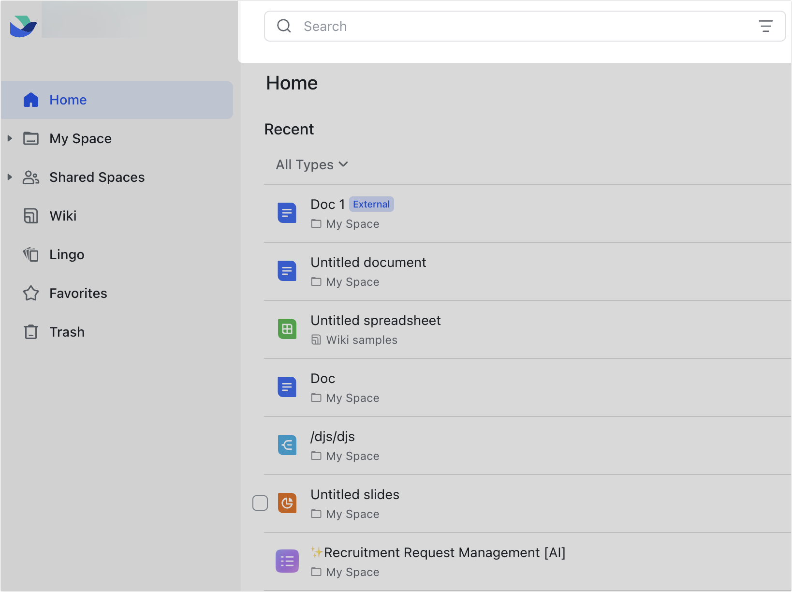Expand Shared Spaces in the sidebar
The height and width of the screenshot is (592, 792).
(x=10, y=177)
